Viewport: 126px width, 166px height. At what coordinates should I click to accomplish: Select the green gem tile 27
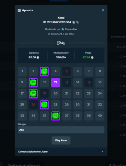coord(44,105)
